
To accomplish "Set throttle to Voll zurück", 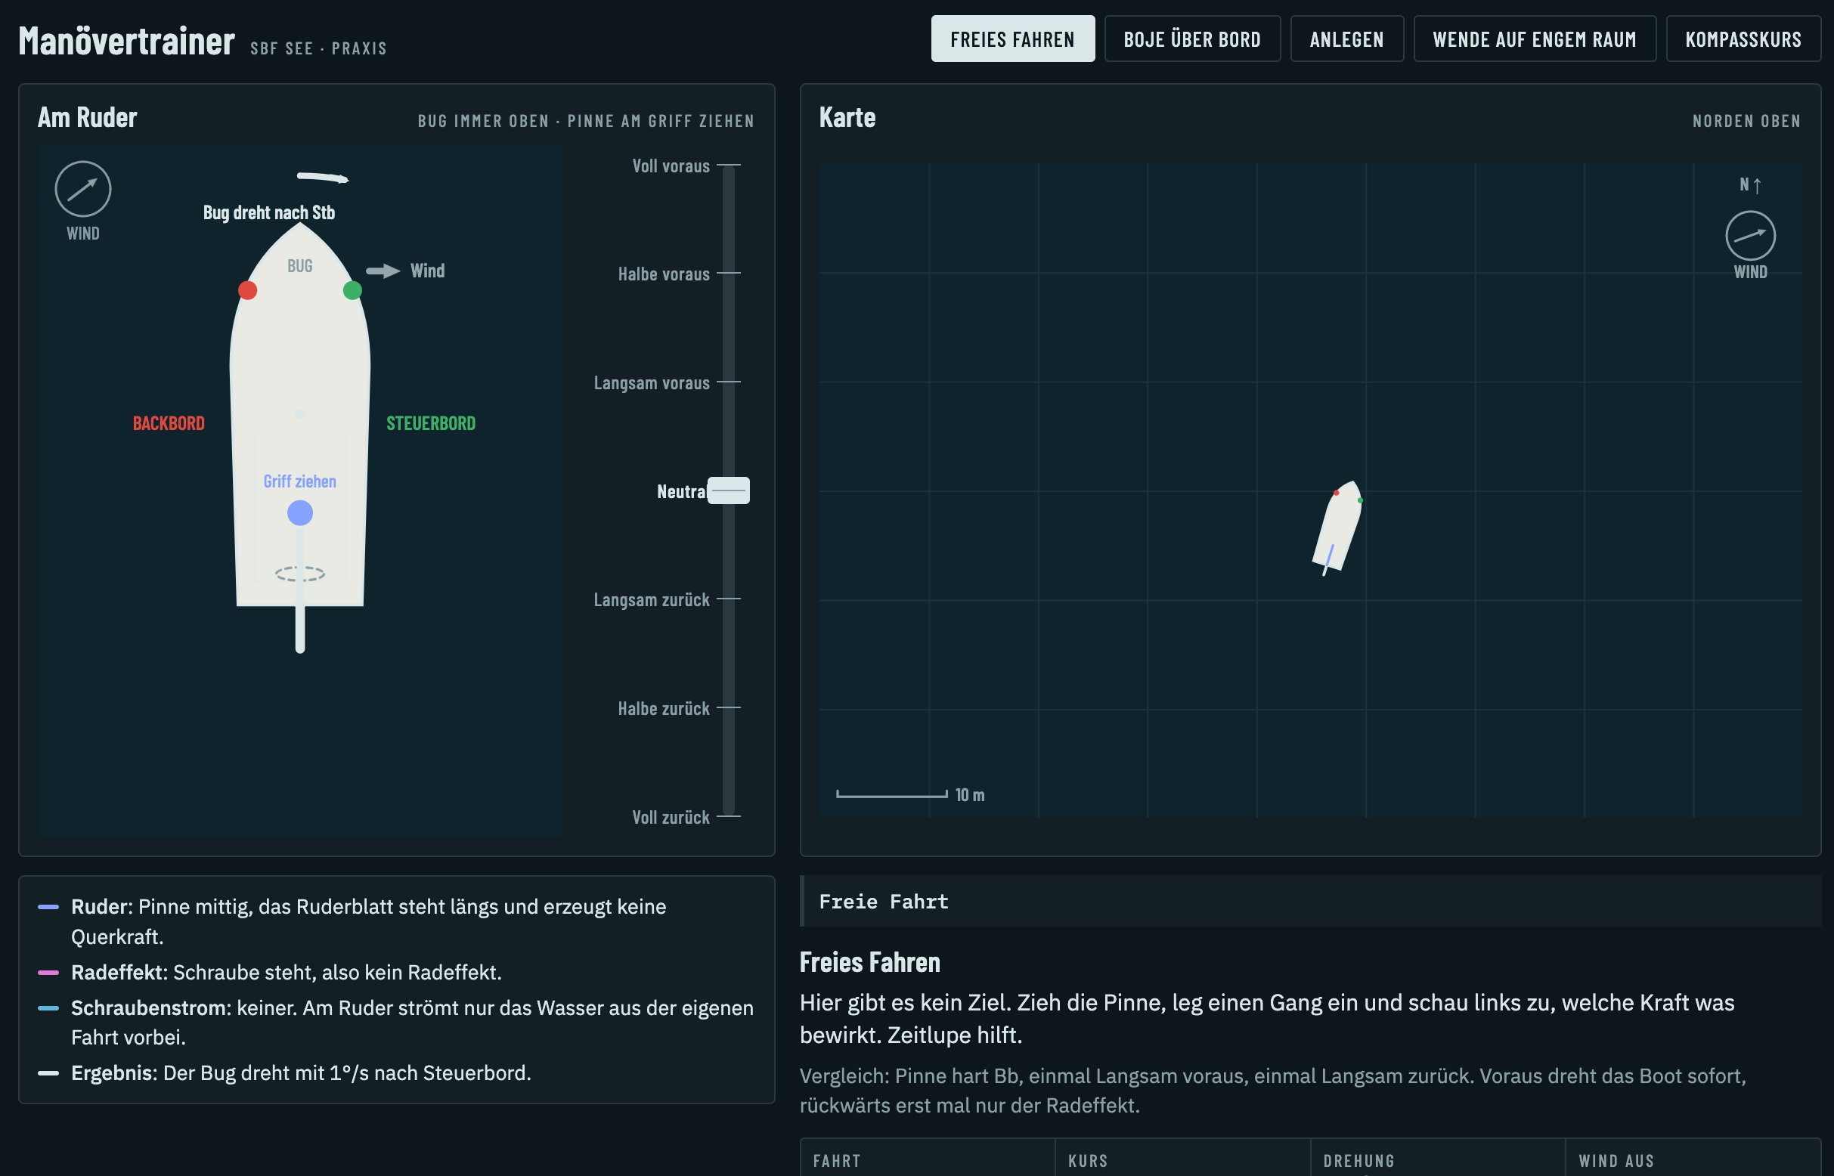I will (671, 817).
